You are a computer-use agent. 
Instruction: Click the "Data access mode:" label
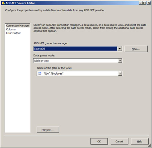(44, 55)
